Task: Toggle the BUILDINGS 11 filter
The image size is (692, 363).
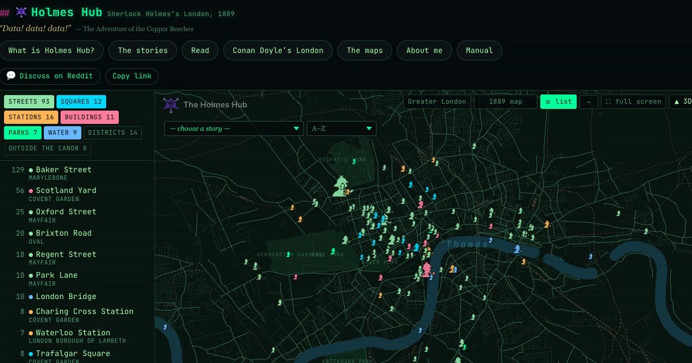Action: [89, 117]
